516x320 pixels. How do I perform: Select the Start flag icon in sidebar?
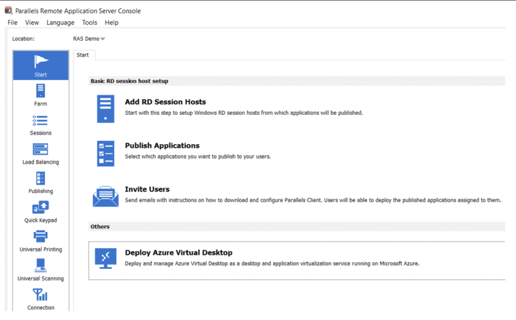pos(41,62)
